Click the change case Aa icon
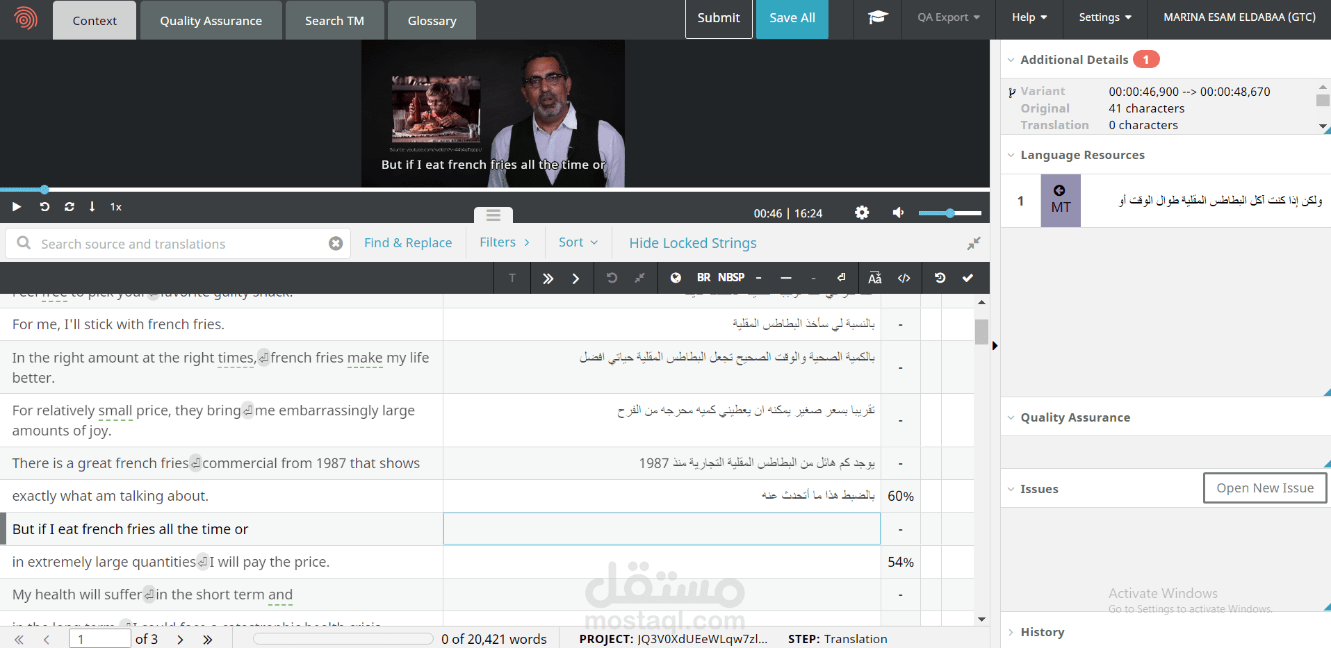Screen dimensions: 1331x648 coord(875,278)
